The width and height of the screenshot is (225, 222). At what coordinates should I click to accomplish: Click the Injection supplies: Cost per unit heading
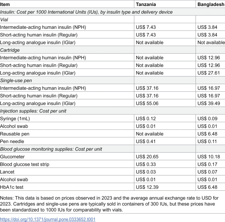tap(33, 111)
